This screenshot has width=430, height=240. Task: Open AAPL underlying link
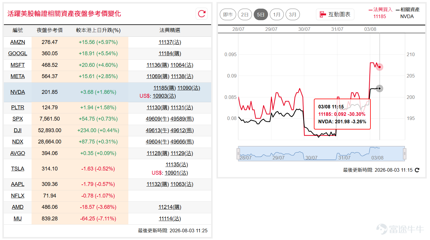(18, 184)
